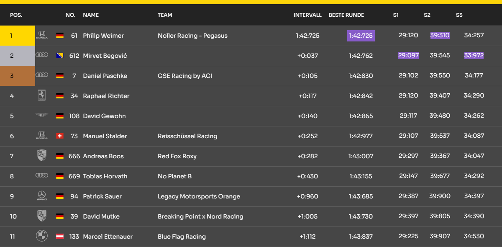This screenshot has height=247, width=502.
Task: Click the Ferrari logo beside Raphael Richter
Action: [41, 95]
